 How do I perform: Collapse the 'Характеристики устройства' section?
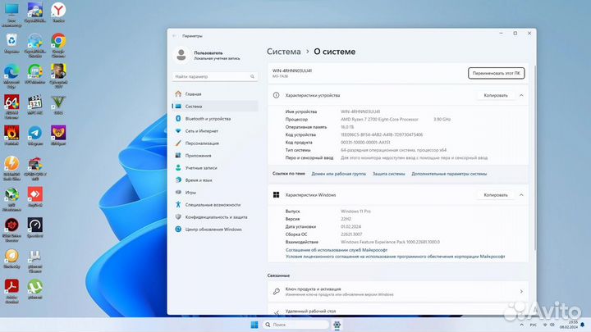pos(521,95)
